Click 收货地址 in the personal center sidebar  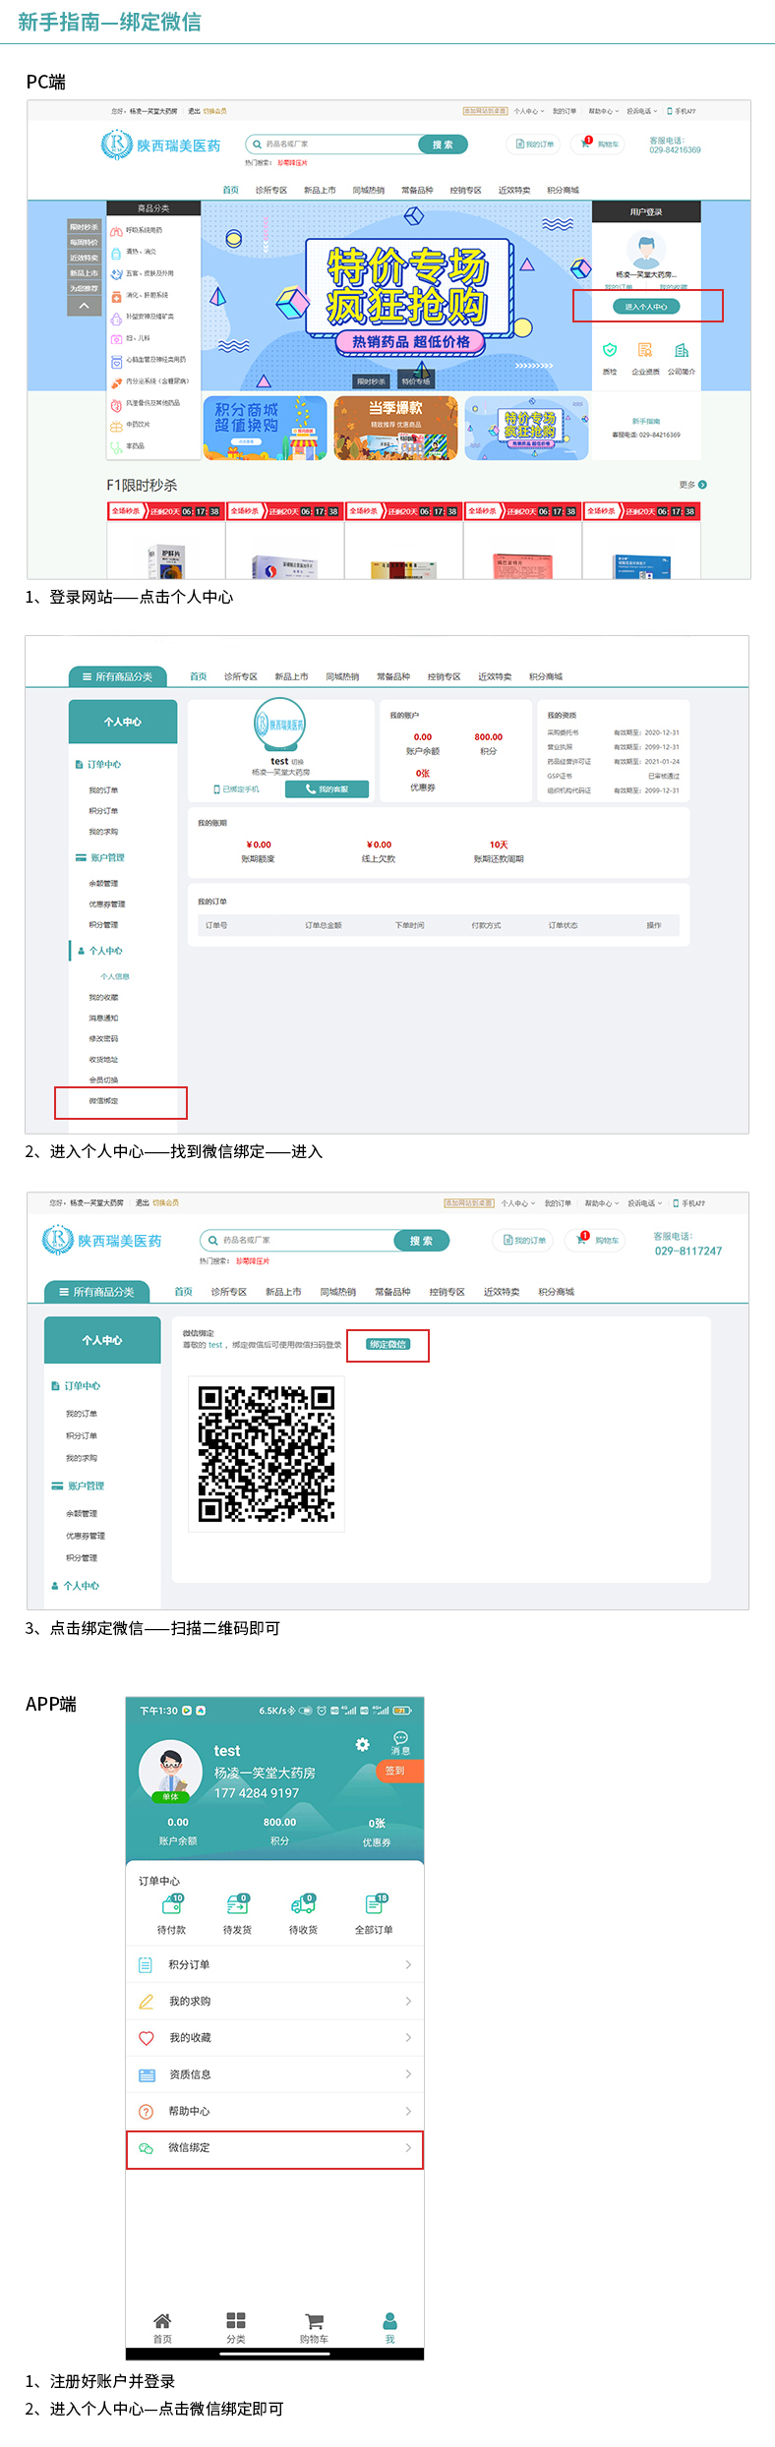[103, 1060]
